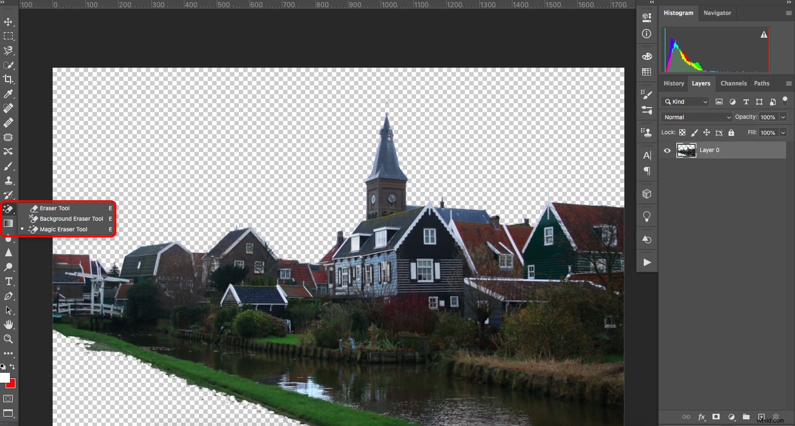
Task: Switch to the Channels tab
Action: (734, 83)
